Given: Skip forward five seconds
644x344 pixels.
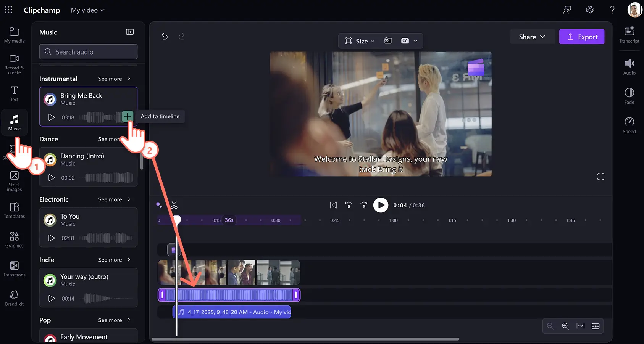Looking at the screenshot, I should [364, 205].
